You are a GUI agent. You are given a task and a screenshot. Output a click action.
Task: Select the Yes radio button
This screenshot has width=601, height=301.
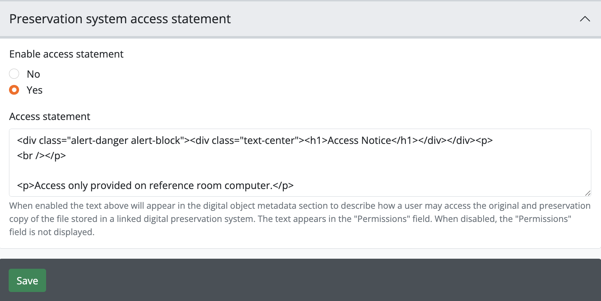click(14, 90)
